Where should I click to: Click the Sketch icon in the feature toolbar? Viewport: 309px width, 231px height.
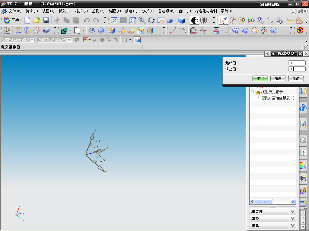pyautogui.click(x=7, y=30)
